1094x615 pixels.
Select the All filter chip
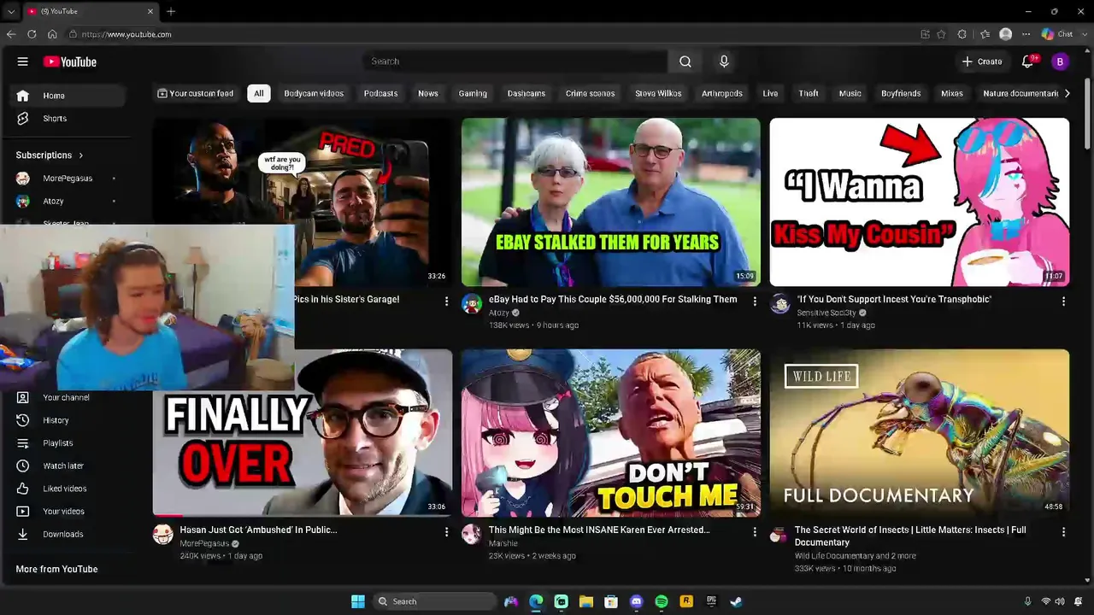[259, 93]
